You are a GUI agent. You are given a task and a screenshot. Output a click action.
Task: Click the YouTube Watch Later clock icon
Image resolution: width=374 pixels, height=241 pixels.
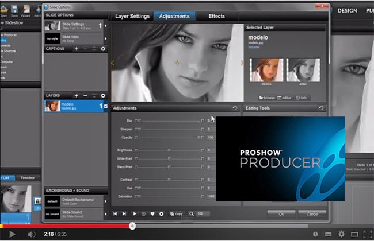[315, 234]
